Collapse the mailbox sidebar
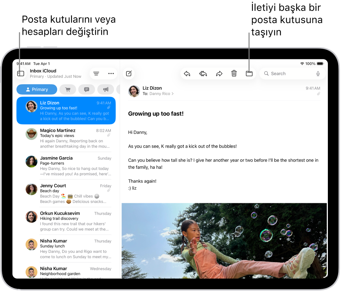Viewport: 341px width, 291px height. click(21, 73)
